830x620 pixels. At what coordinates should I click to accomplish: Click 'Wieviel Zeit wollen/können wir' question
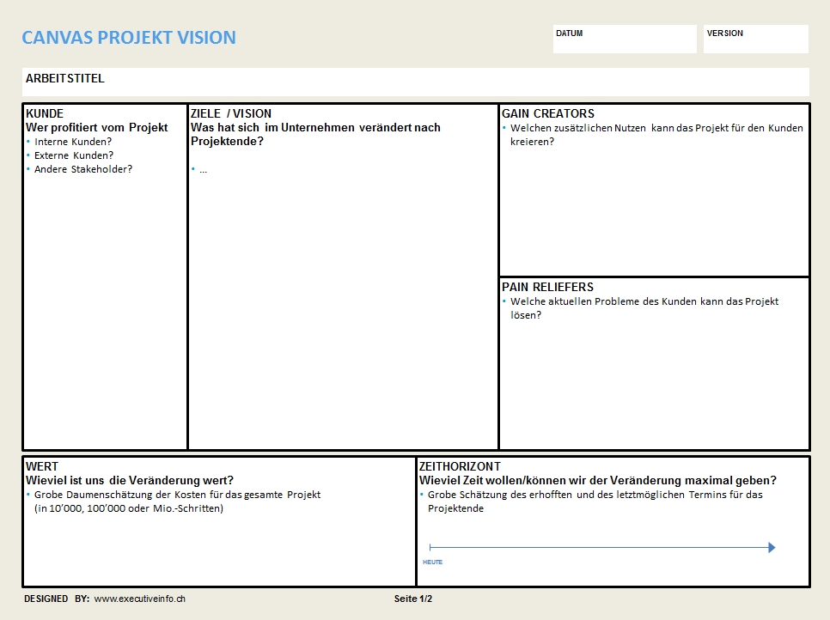598,480
